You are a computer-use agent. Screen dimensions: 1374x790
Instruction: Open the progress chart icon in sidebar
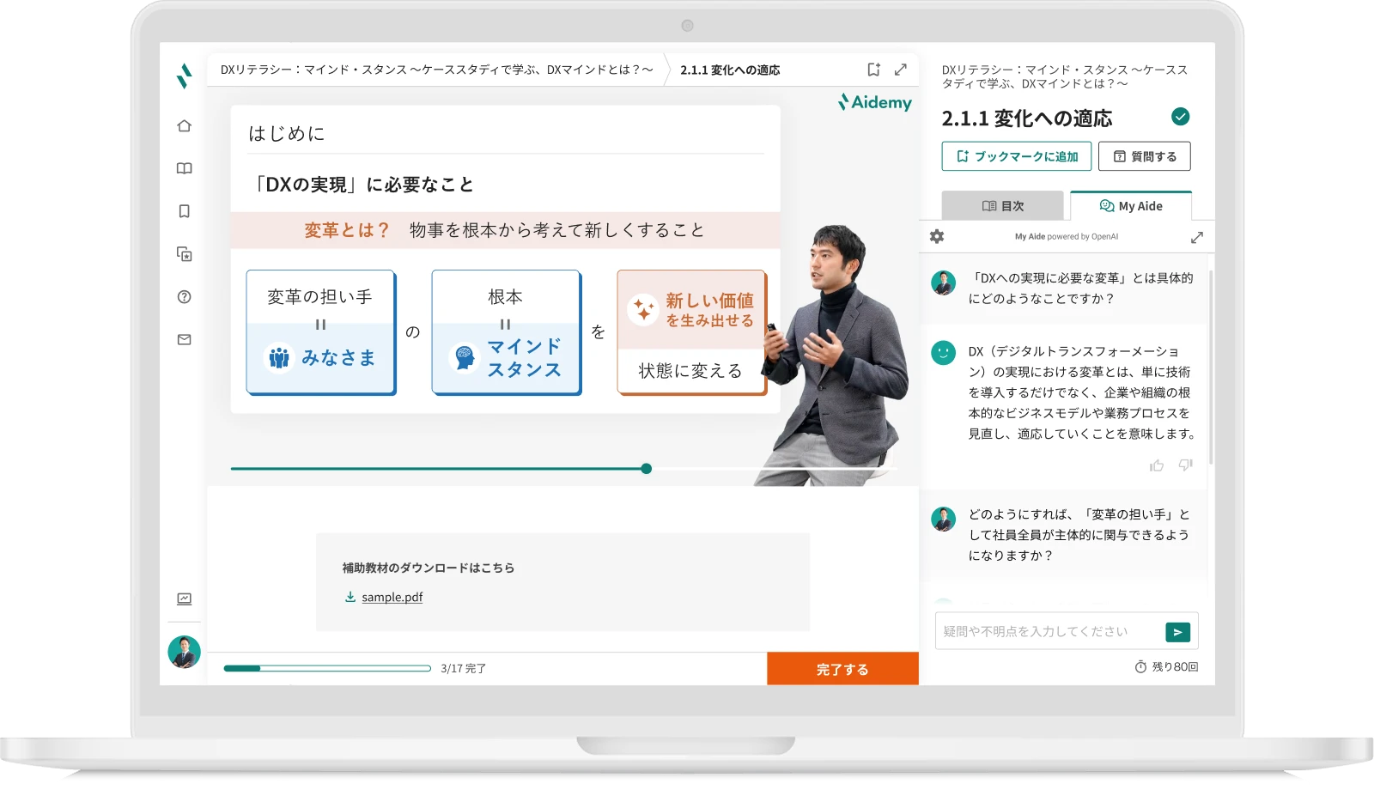[184, 599]
